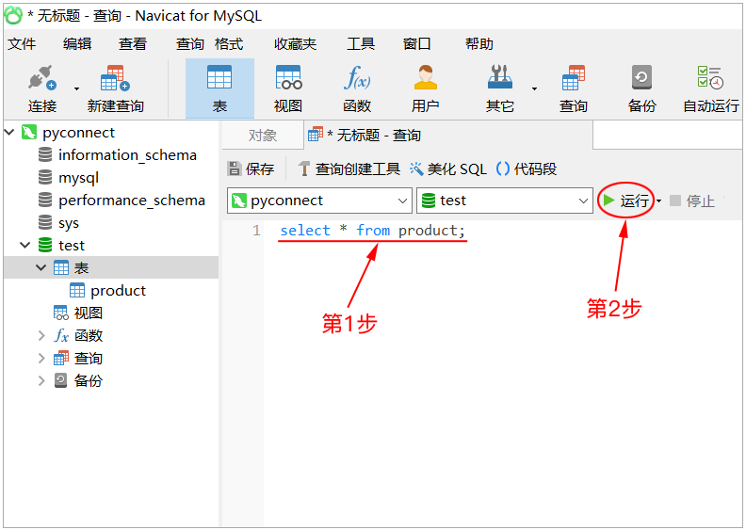The image size is (746, 530).
Task: Switch to the 对象 tab
Action: [262, 136]
